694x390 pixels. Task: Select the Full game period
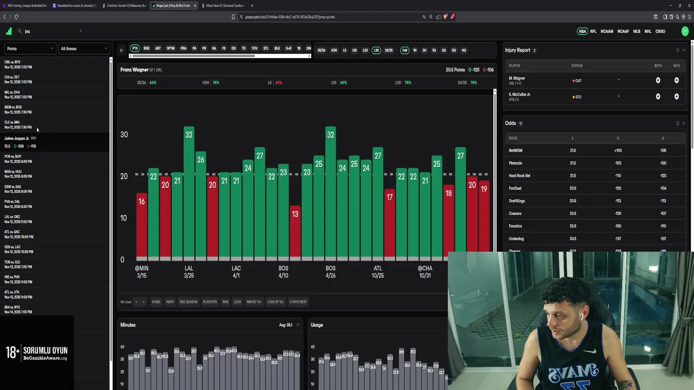(404, 50)
